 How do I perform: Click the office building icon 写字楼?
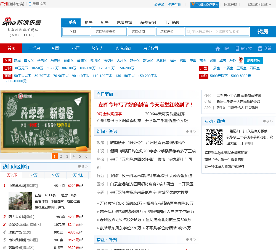click(237, 49)
